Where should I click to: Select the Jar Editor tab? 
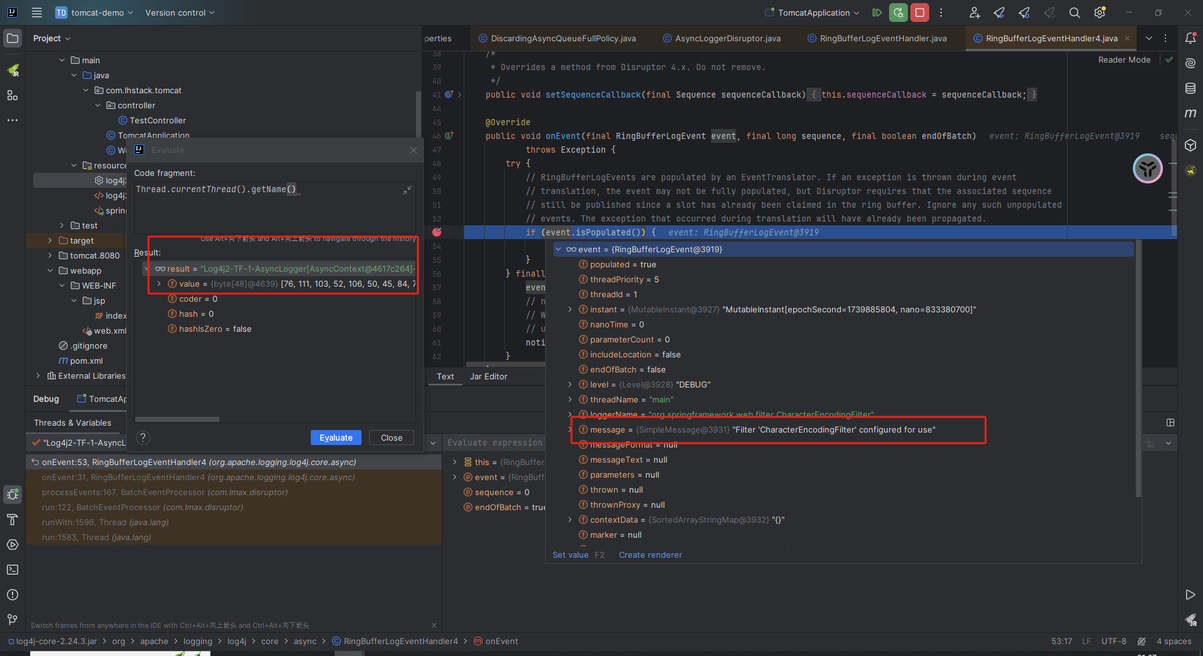(x=488, y=376)
